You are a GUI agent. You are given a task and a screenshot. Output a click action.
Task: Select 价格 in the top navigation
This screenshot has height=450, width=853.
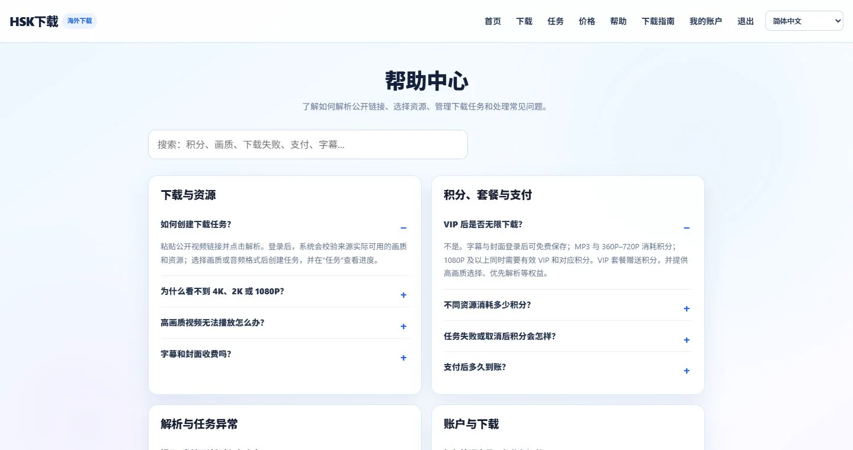587,21
